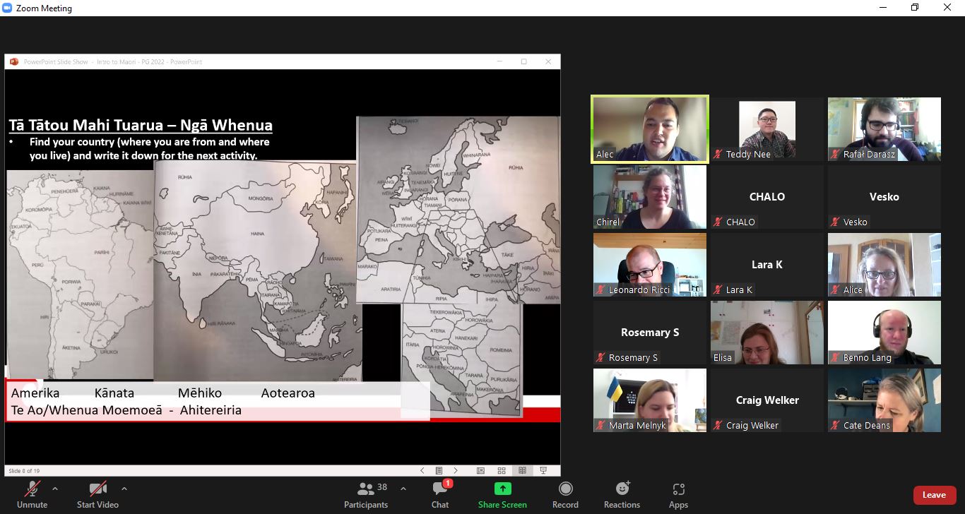Select Benno Lang's video tile
This screenshot has width=965, height=514.
(884, 333)
